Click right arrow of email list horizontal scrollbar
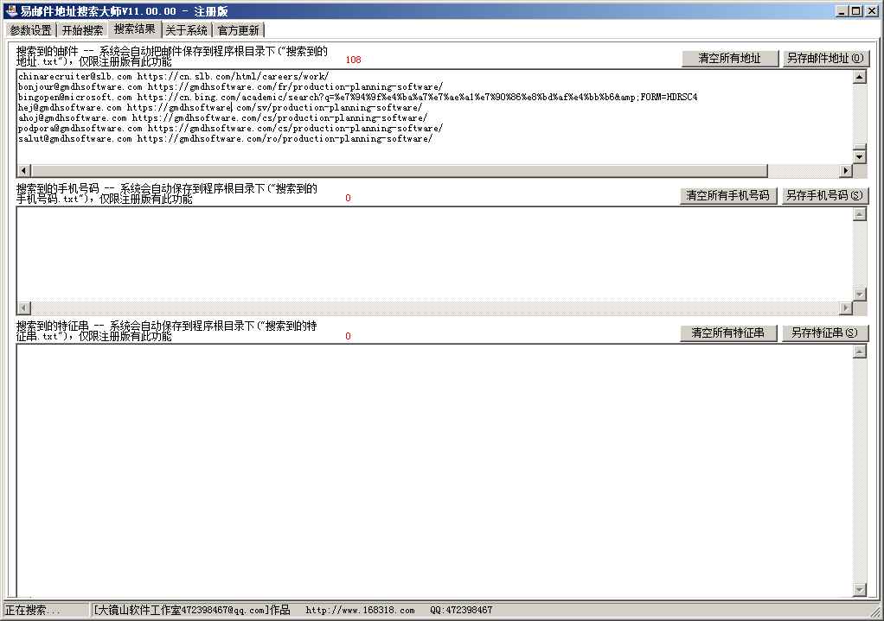The height and width of the screenshot is (621, 884). [846, 171]
